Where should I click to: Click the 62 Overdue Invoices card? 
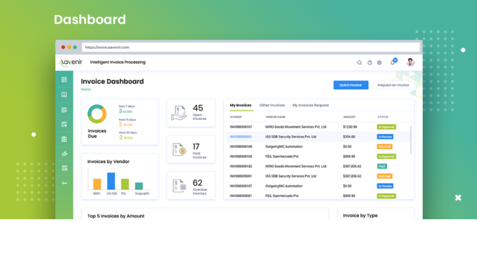(191, 185)
